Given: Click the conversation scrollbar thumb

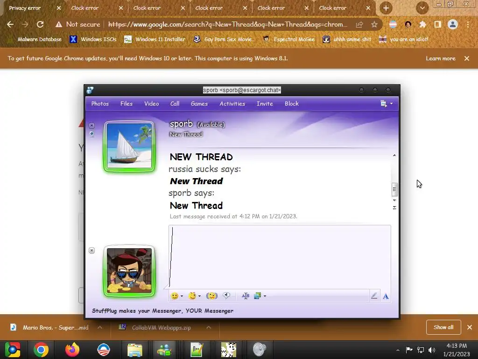Looking at the screenshot, I should point(394,189).
